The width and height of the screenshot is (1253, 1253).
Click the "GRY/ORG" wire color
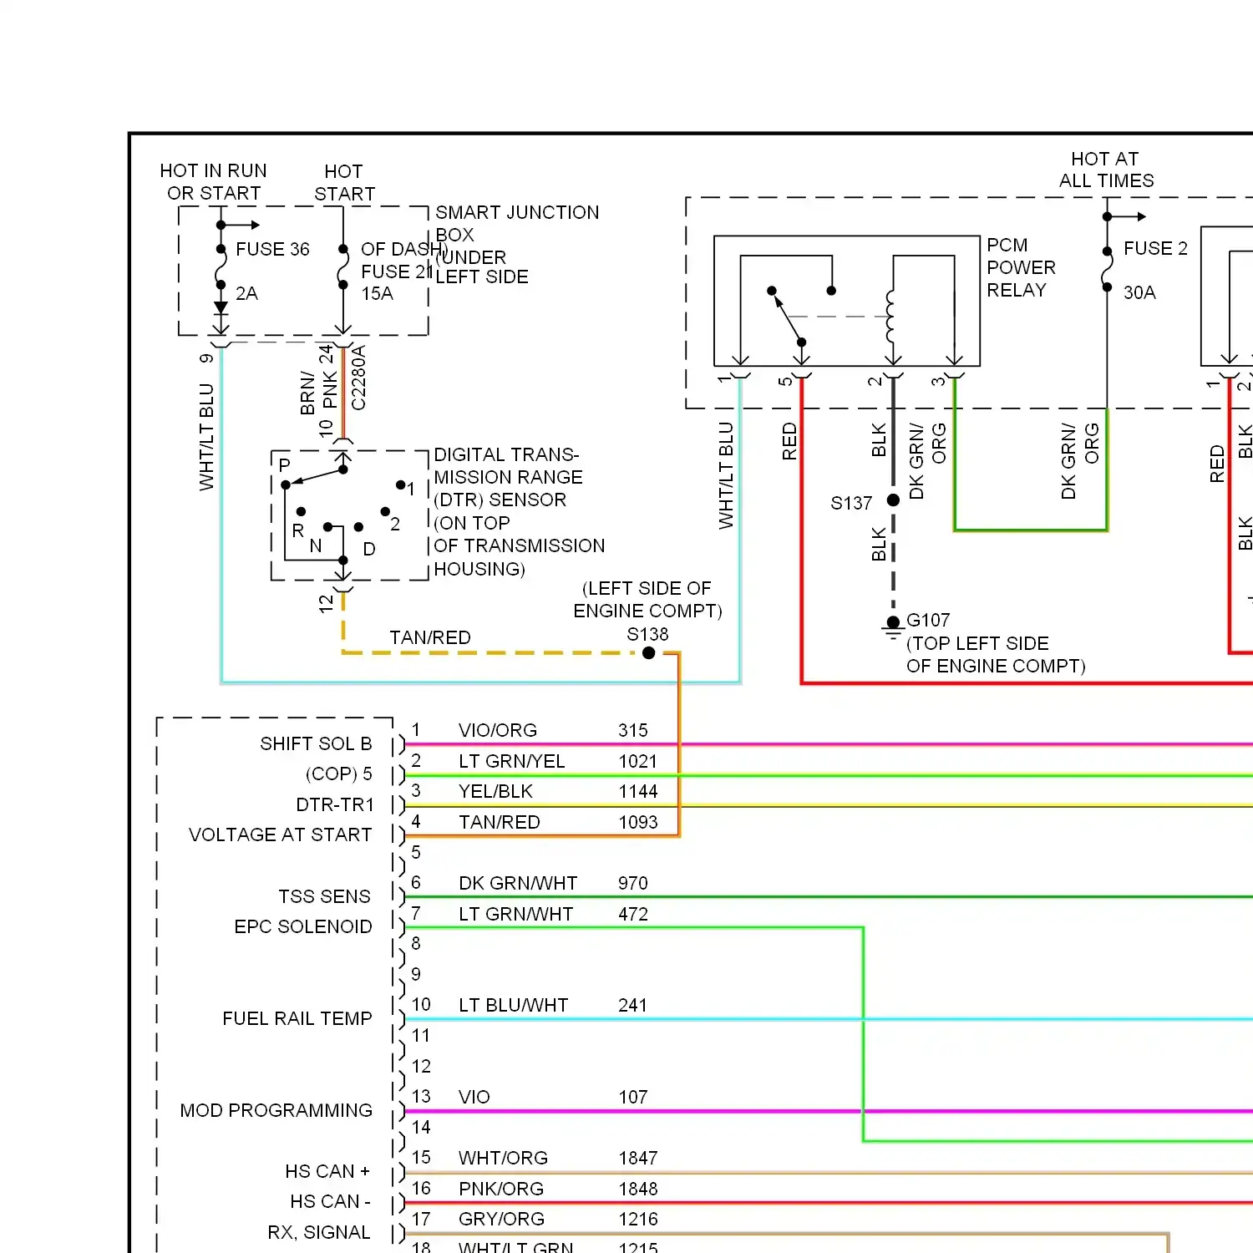(501, 1219)
